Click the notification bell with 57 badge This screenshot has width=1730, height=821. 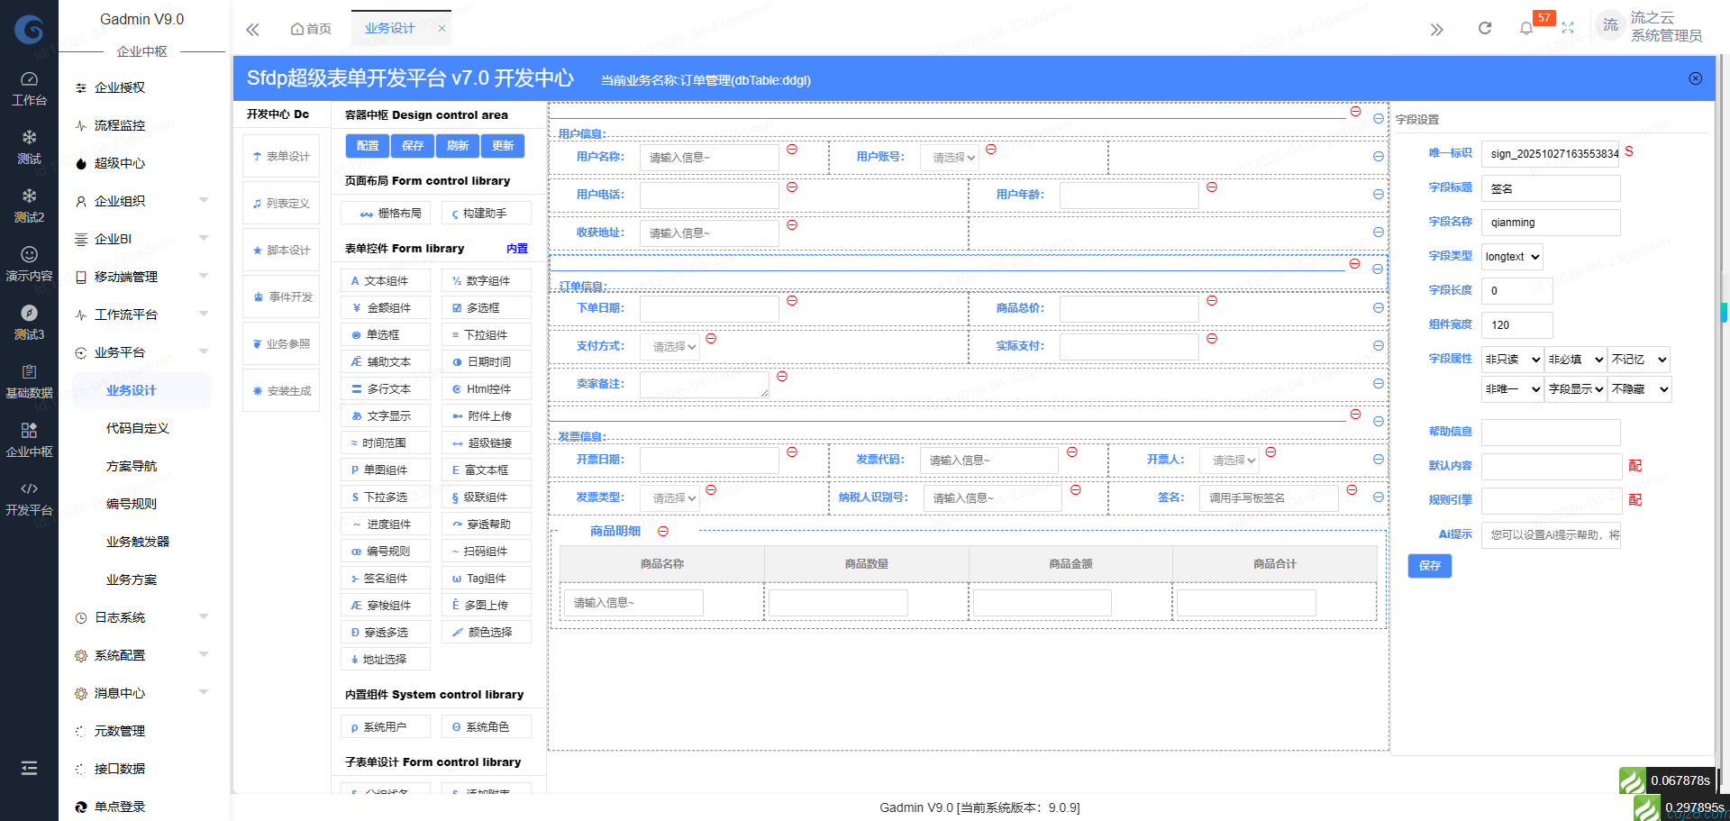click(1526, 27)
